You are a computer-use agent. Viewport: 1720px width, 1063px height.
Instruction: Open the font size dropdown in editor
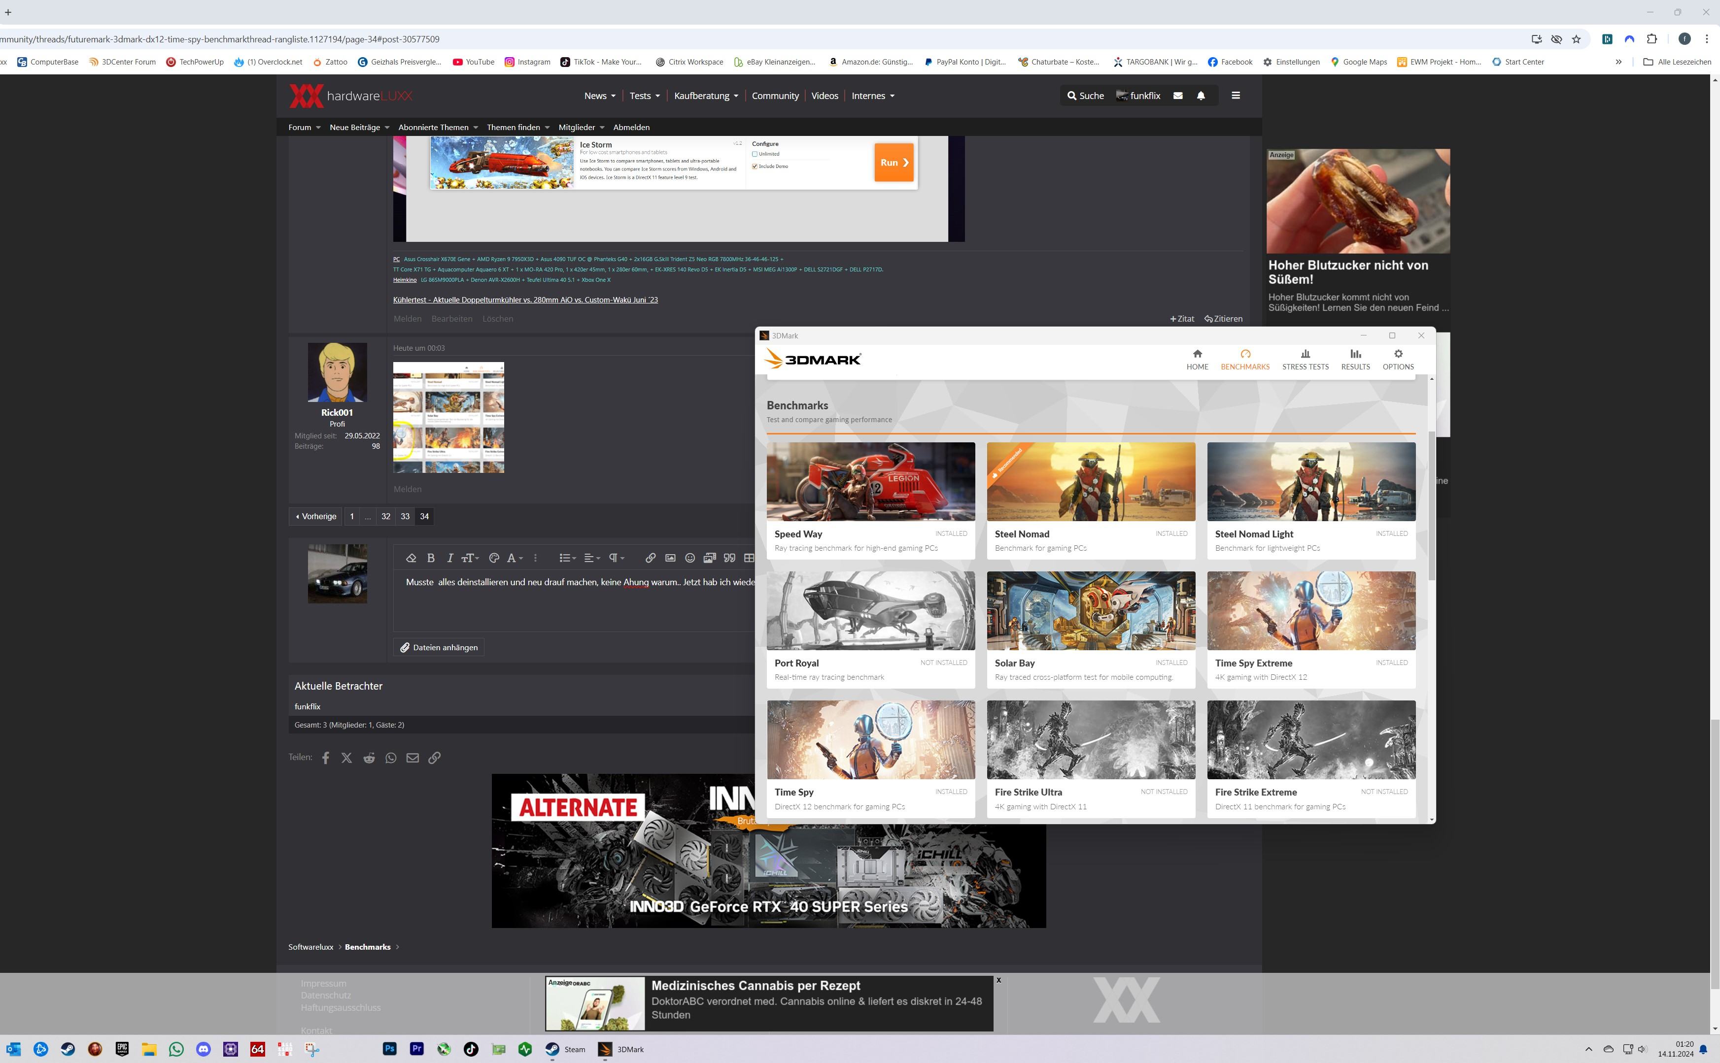470,558
